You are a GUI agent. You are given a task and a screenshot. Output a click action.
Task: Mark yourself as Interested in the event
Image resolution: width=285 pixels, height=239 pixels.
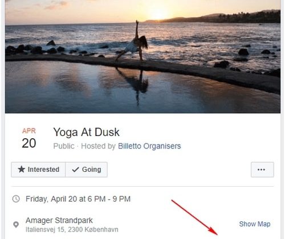(38, 170)
